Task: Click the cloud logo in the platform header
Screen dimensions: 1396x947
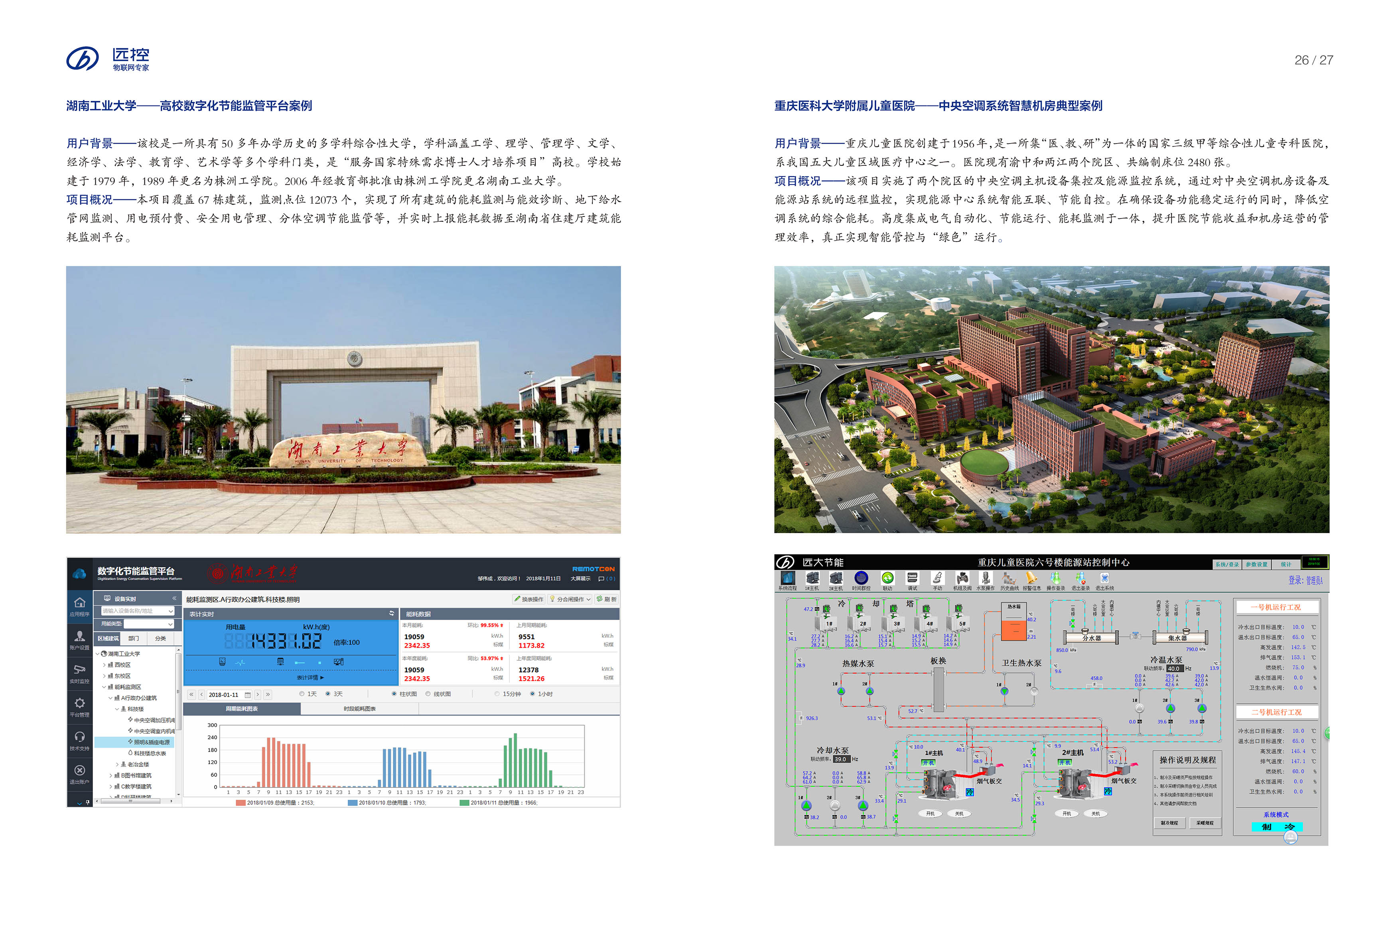Action: 79,574
